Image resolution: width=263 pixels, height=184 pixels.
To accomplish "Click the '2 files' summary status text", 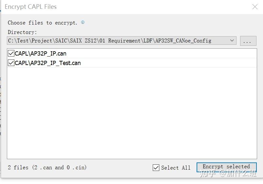I will (47, 167).
